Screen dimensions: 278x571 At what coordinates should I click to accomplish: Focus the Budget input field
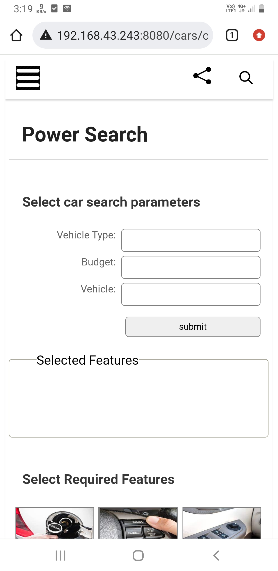pyautogui.click(x=191, y=267)
